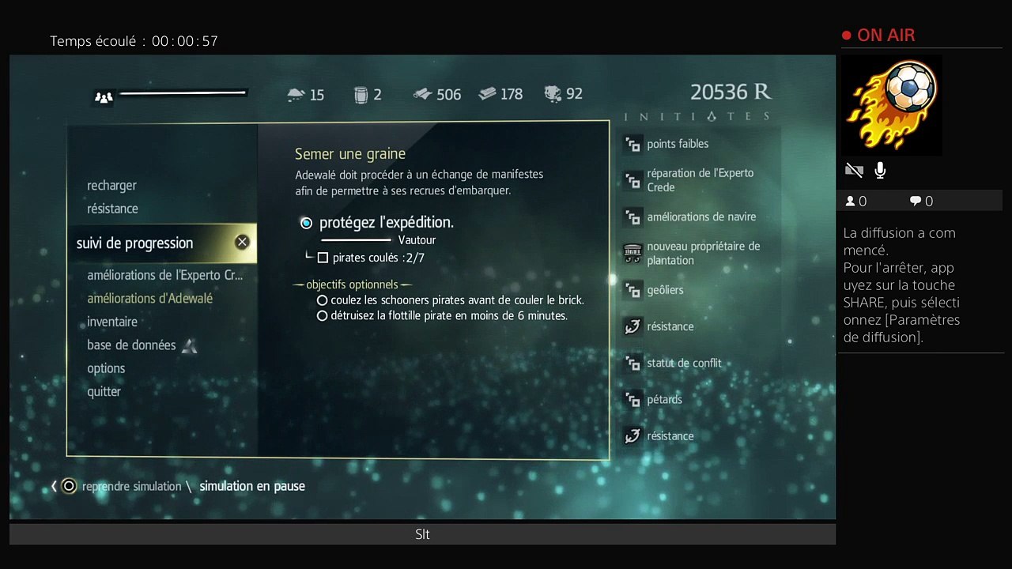Click the arrow icon beside first résistance
This screenshot has width=1012, height=569.
pos(632,326)
